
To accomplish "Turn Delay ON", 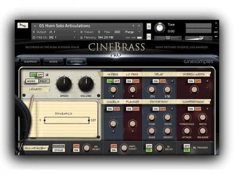I will click(156, 81).
